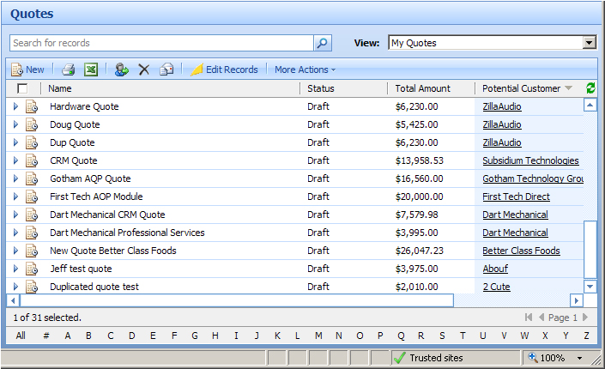
Task: Filter records by the letter M
Action: tap(318, 336)
